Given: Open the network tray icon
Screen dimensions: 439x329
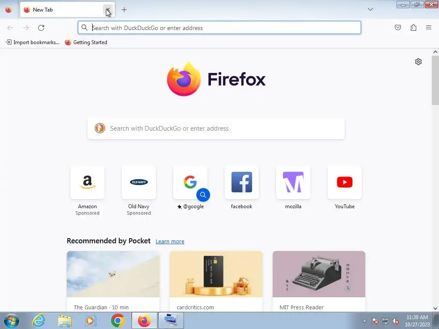Looking at the screenshot, I should coord(385,321).
